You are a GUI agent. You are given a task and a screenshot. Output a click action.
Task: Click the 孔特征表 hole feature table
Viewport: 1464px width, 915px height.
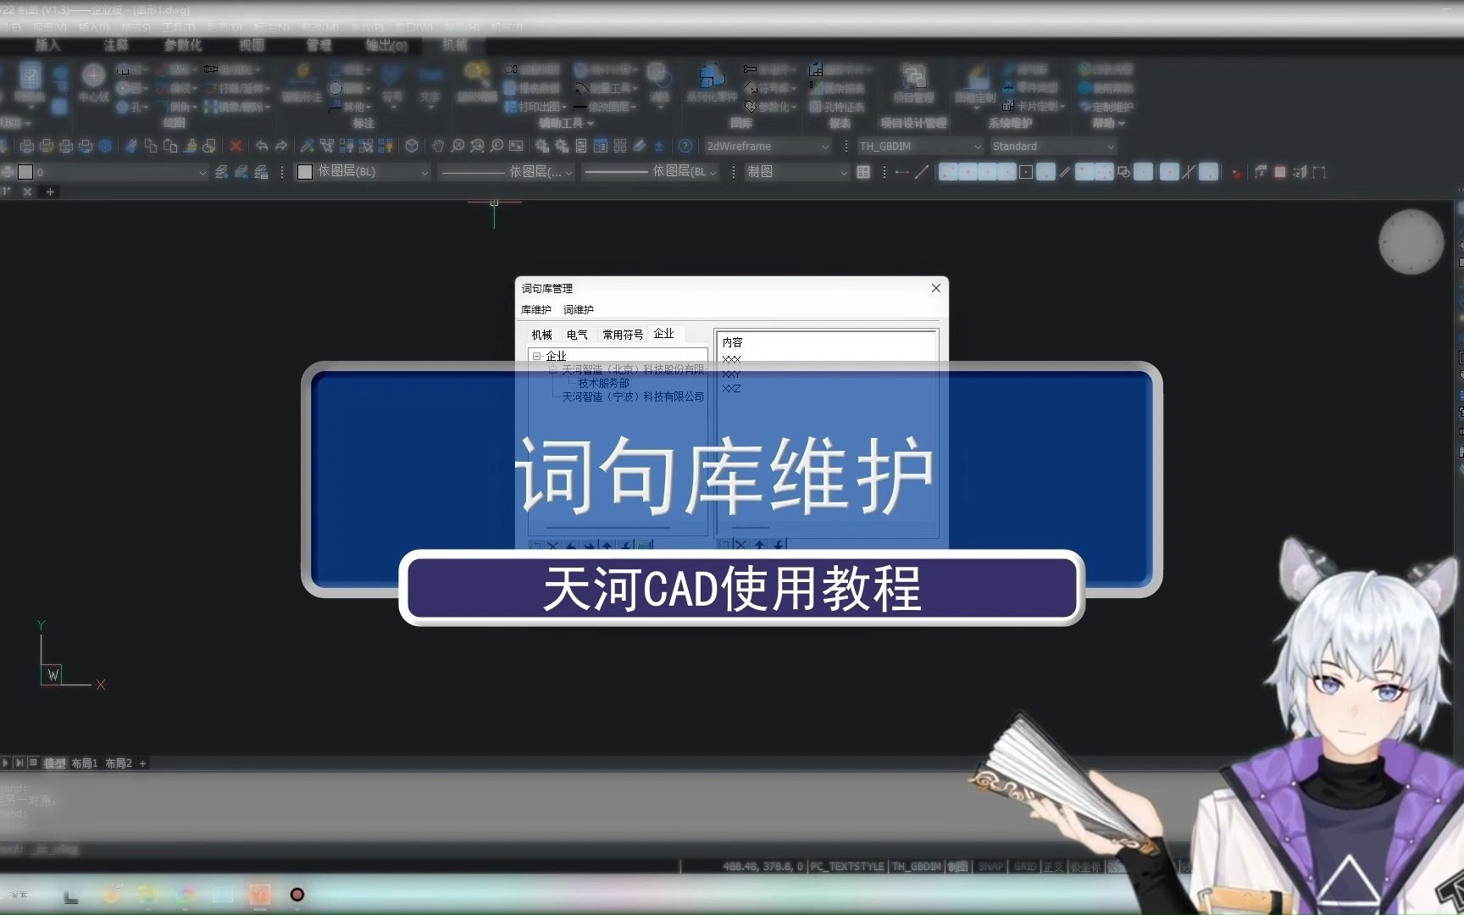coord(837,107)
